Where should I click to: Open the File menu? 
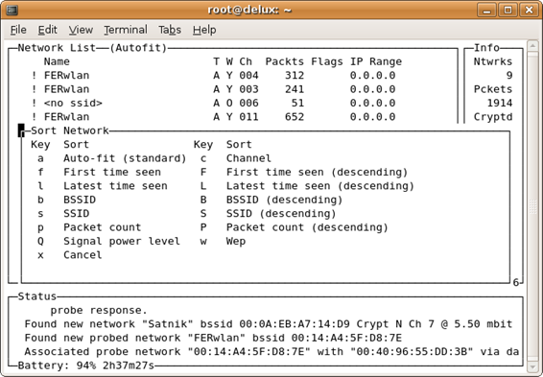[18, 30]
